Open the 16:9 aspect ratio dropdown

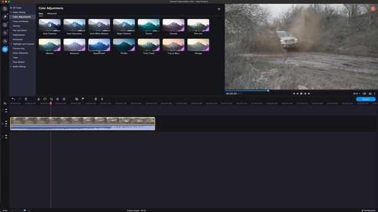click(356, 94)
